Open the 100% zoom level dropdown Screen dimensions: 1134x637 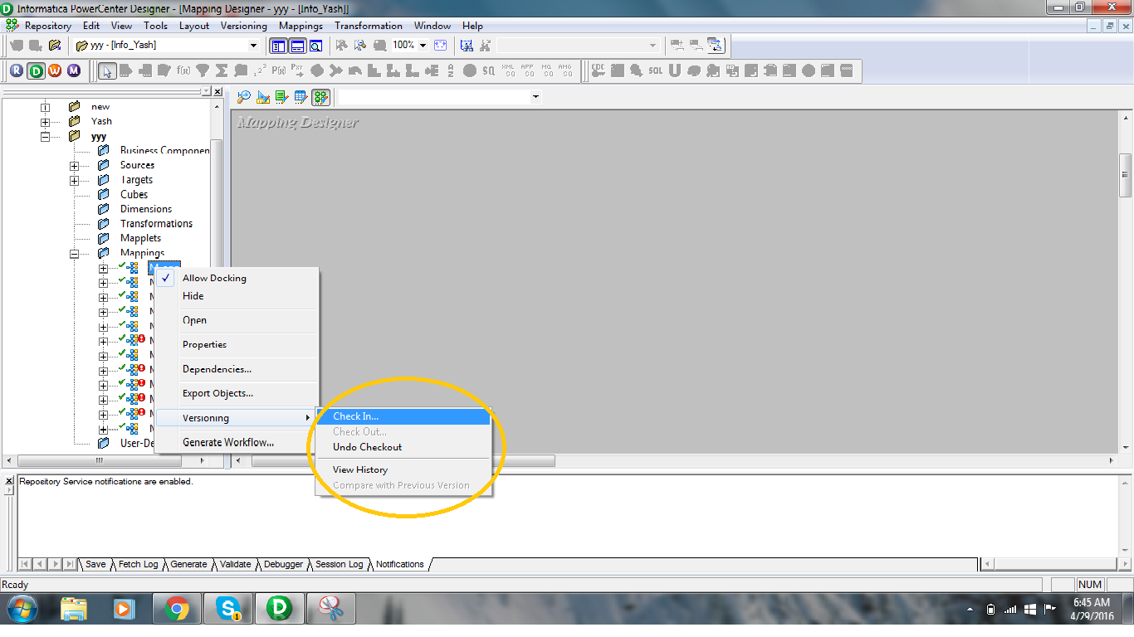(423, 46)
